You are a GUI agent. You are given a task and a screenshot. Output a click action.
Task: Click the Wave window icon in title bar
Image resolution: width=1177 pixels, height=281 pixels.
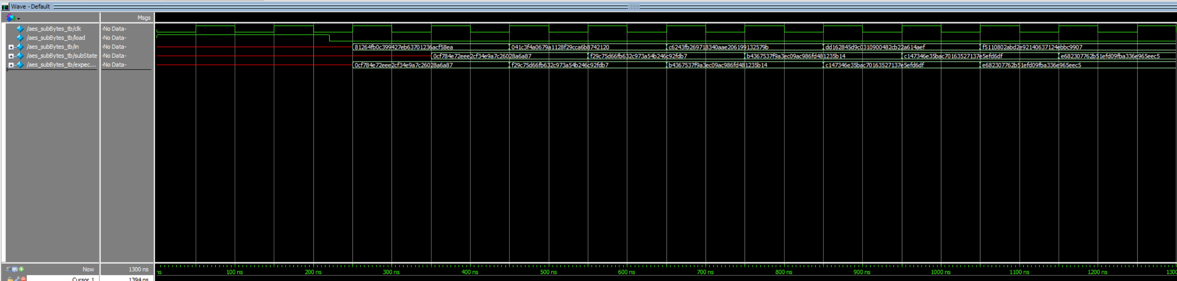click(x=5, y=7)
